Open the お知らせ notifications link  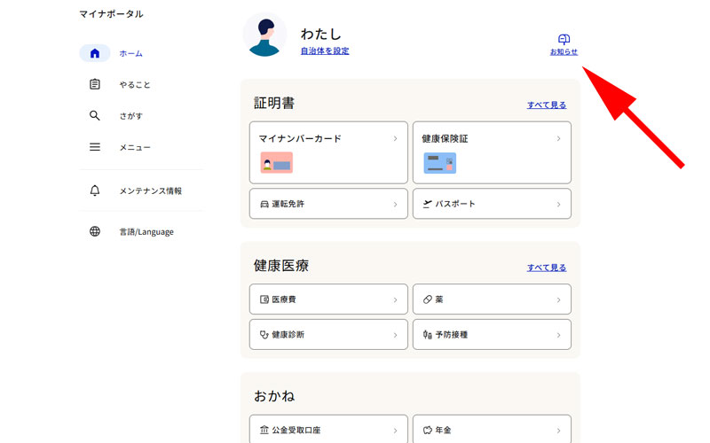(x=564, y=52)
